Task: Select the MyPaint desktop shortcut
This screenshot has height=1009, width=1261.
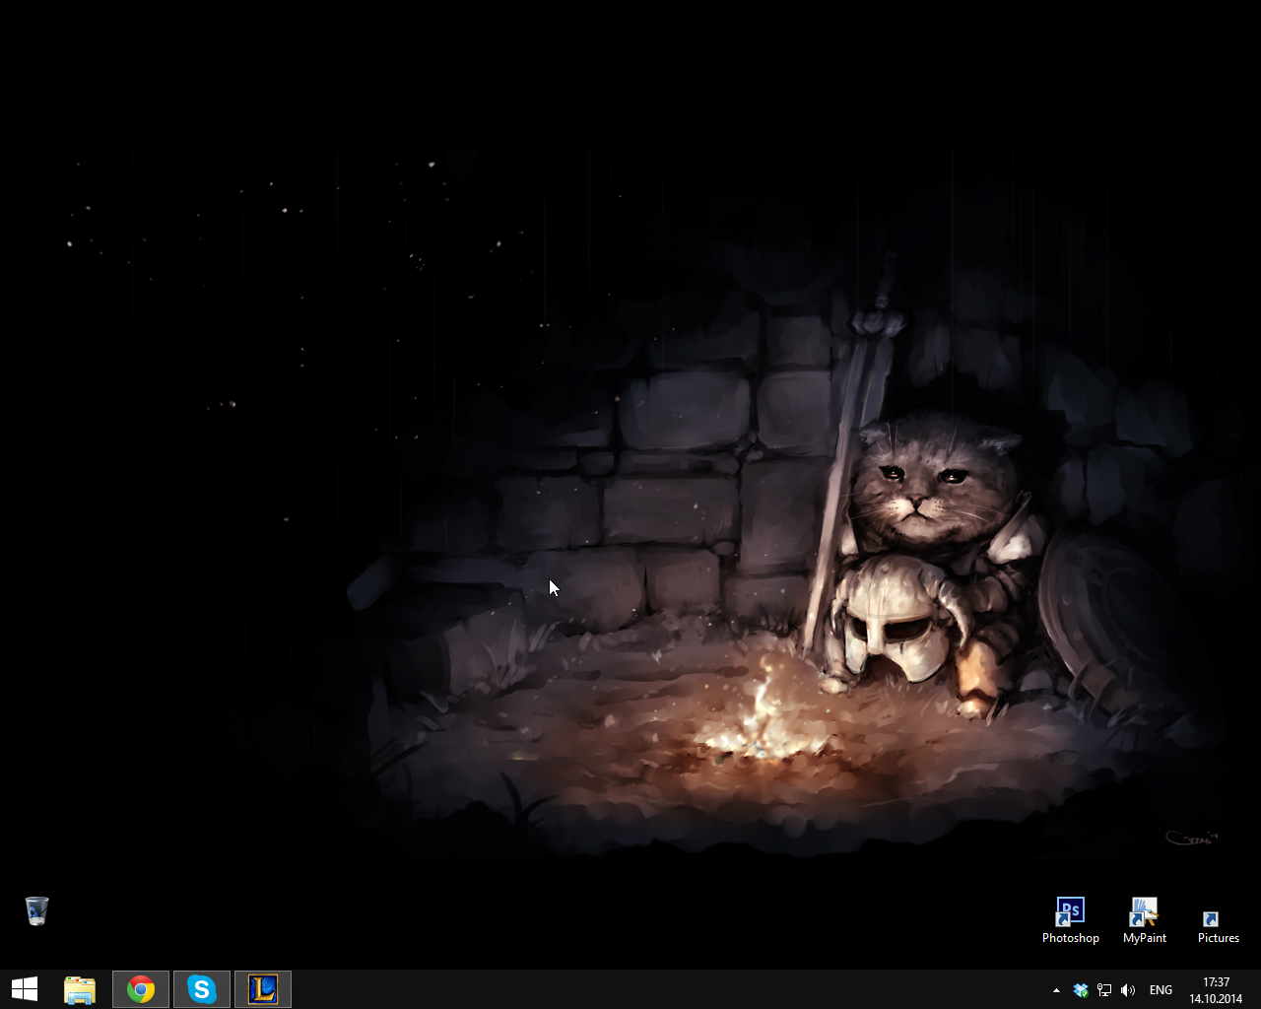Action: point(1145,920)
